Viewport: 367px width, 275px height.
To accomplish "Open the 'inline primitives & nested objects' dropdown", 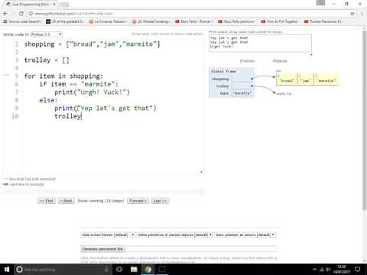I will click(x=174, y=235).
